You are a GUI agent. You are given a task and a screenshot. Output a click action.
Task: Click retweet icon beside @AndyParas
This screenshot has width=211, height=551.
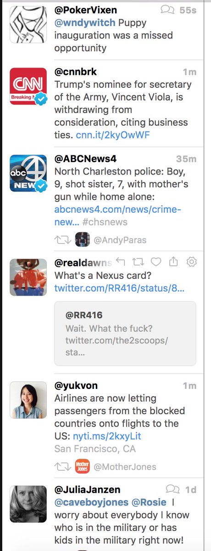click(61, 239)
